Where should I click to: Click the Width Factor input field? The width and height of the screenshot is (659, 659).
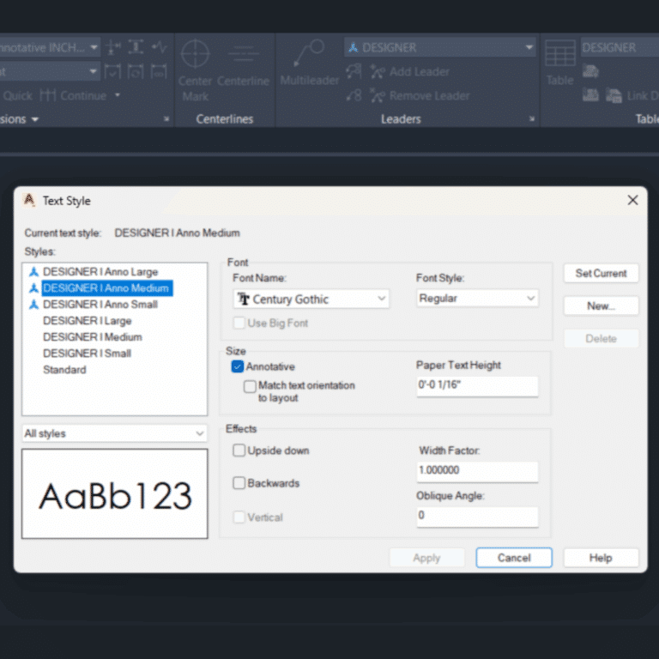[476, 471]
